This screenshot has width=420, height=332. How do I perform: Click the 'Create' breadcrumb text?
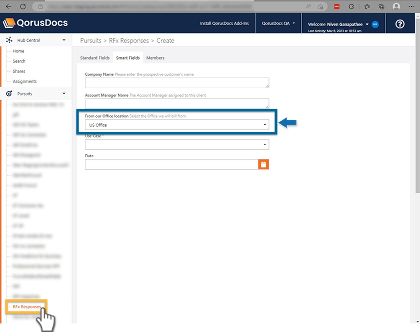click(x=165, y=41)
